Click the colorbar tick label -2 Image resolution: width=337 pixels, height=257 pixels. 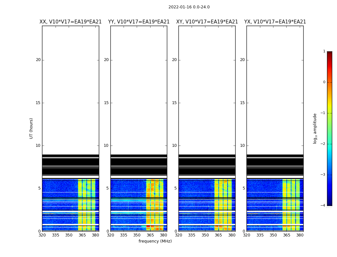coord(324,144)
